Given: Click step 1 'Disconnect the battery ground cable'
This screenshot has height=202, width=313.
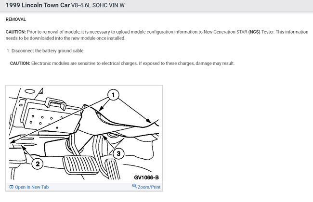Looking at the screenshot, I should 46,50.
